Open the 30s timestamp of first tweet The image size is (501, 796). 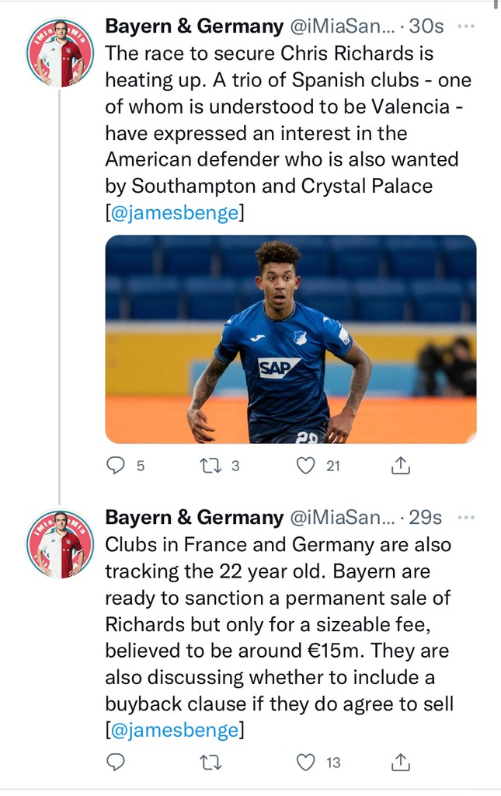pos(426,26)
